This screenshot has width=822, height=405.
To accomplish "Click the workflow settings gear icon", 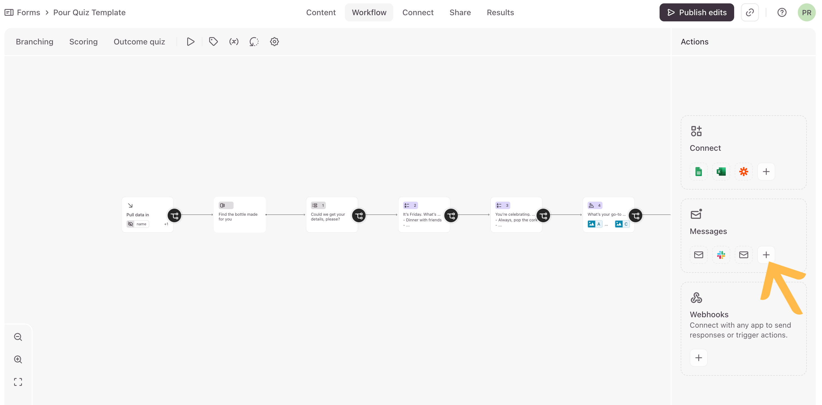I will point(274,42).
